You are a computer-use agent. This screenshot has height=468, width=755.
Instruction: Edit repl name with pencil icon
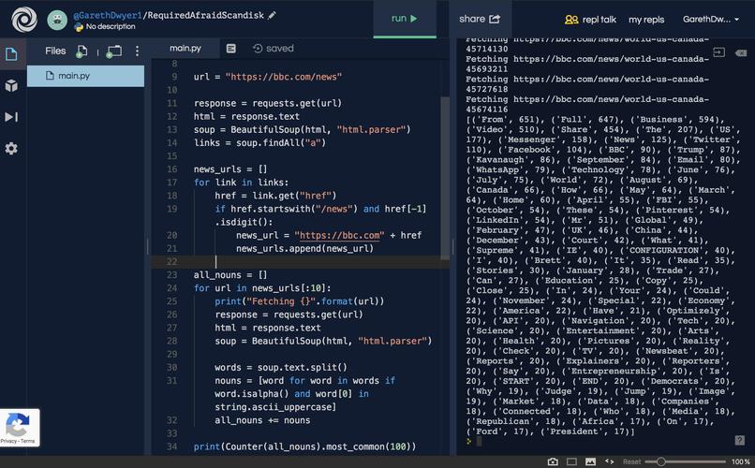tap(272, 15)
